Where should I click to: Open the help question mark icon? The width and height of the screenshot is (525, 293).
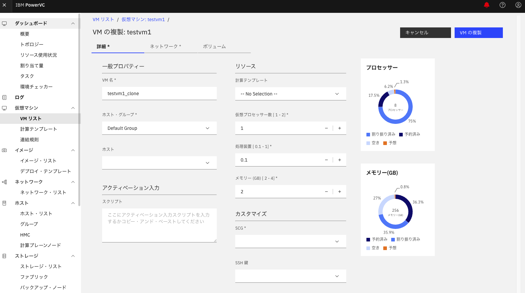coord(503,5)
